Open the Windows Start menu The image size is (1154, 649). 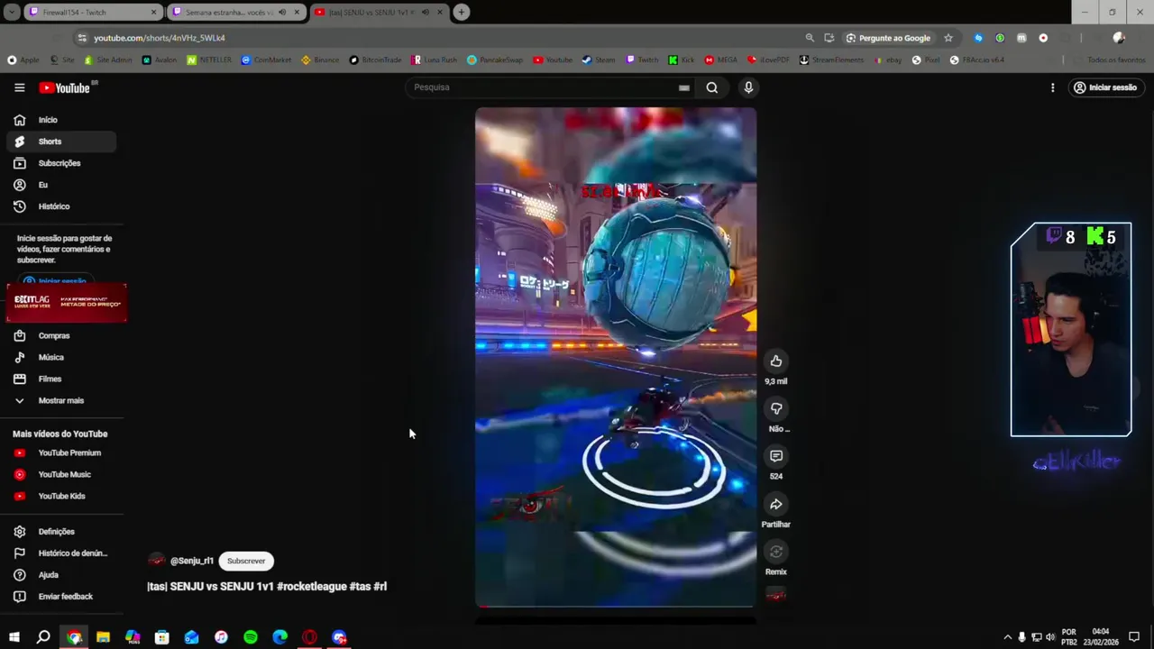pyautogui.click(x=14, y=637)
